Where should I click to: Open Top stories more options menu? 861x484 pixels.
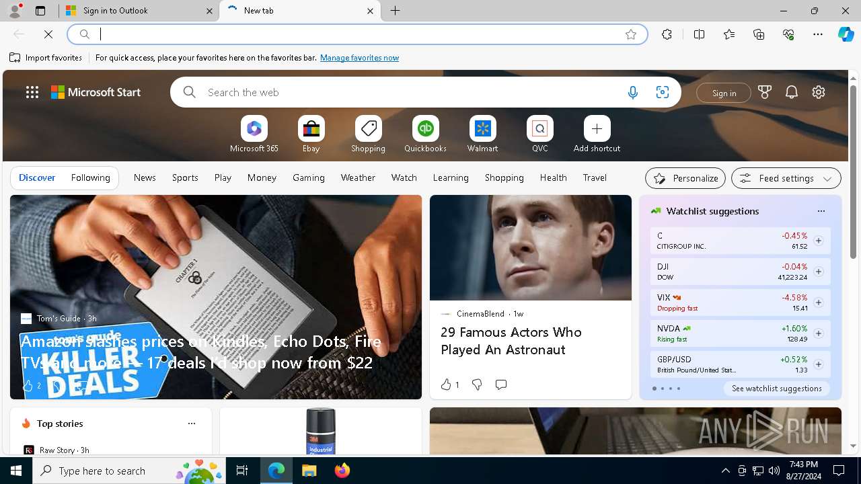point(192,424)
